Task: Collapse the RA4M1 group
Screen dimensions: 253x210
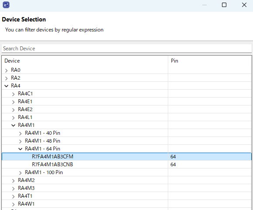Action: click(x=14, y=125)
